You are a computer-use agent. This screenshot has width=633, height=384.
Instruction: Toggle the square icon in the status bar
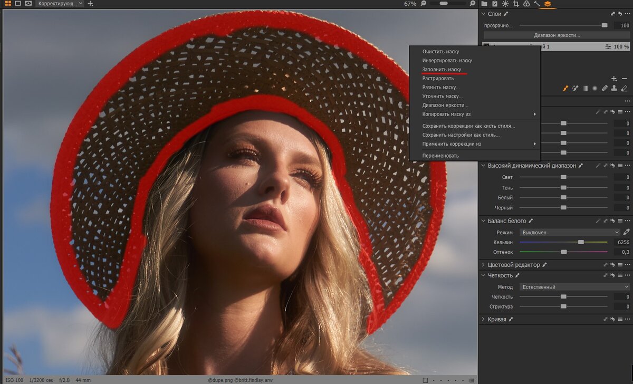(x=425, y=380)
